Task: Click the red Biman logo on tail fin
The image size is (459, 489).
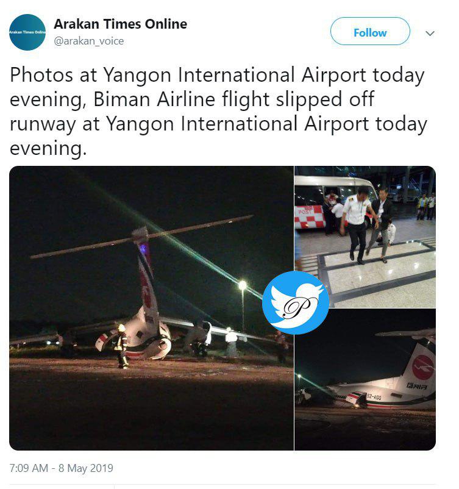Action: (423, 367)
